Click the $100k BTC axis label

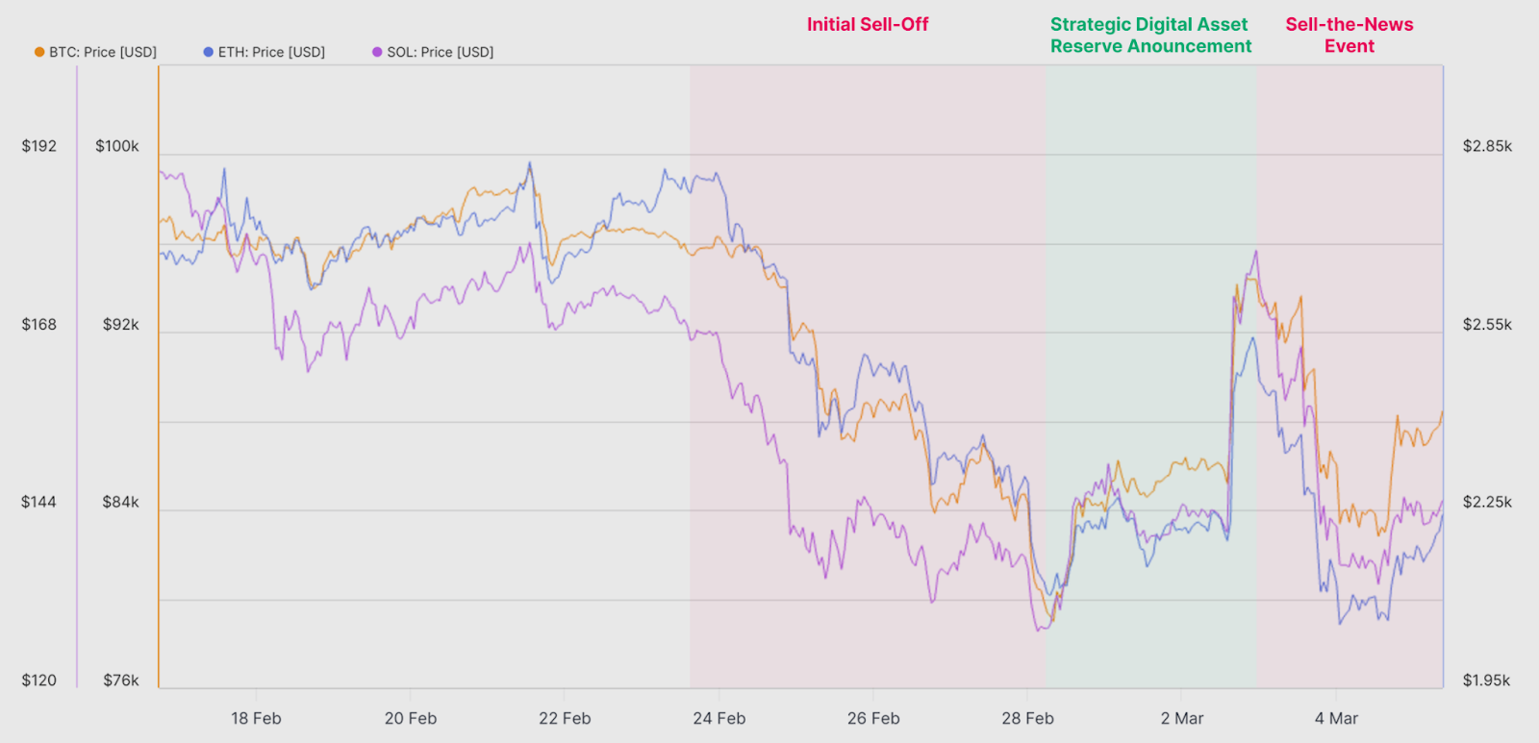point(117,146)
